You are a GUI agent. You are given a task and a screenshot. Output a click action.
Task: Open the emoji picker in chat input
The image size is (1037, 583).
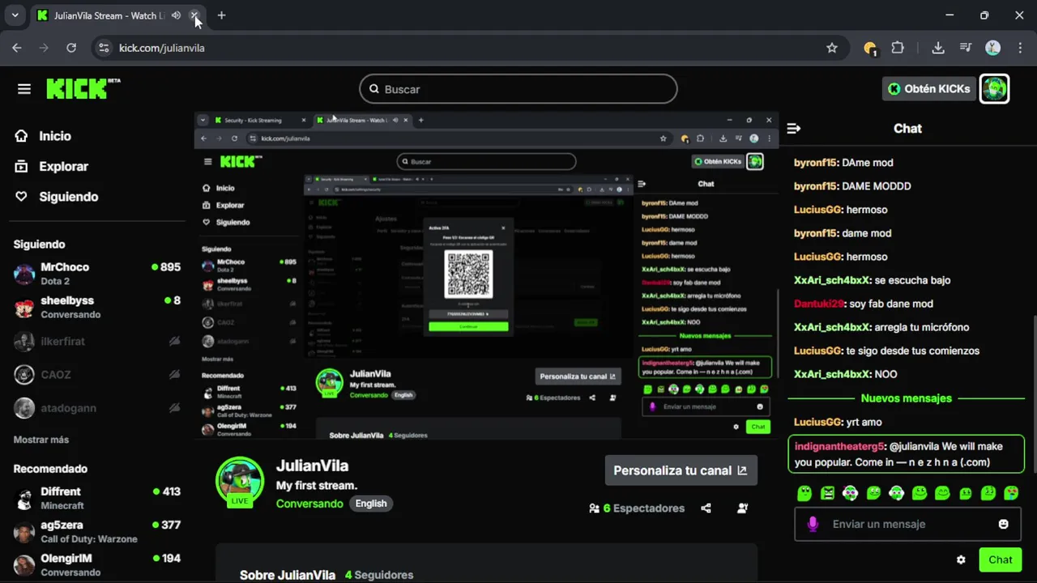[1003, 524]
